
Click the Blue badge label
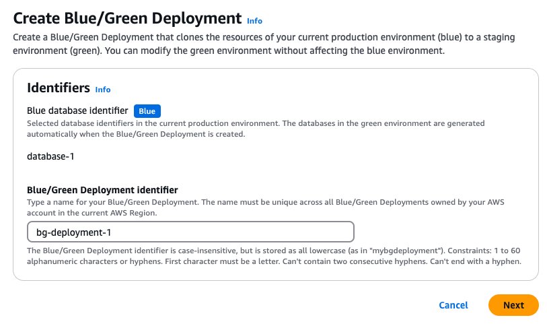[147, 111]
